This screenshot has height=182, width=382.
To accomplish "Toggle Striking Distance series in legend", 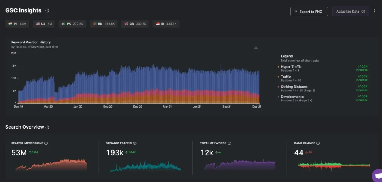I will point(294,87).
